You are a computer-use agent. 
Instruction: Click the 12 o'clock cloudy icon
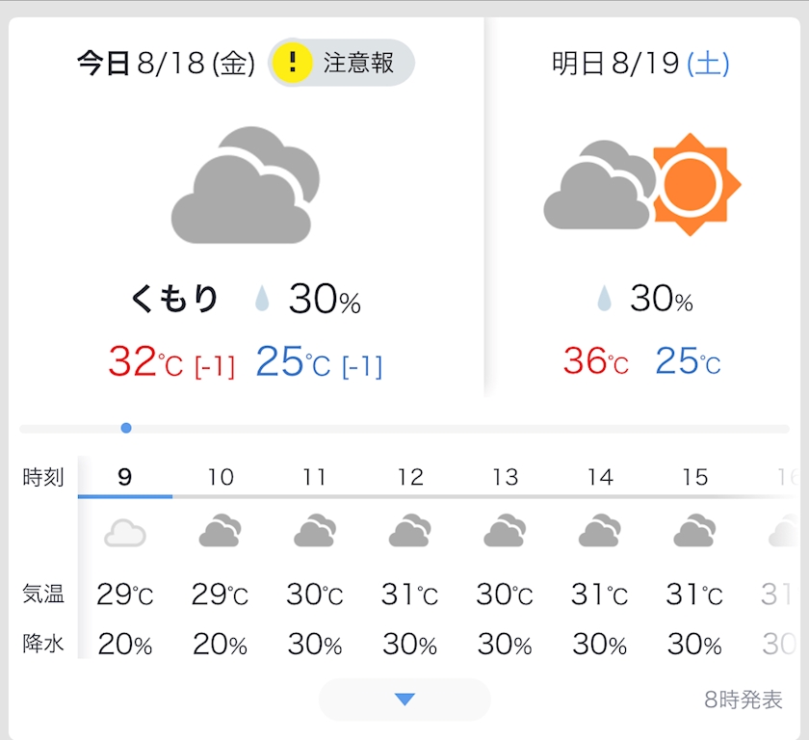[409, 532]
